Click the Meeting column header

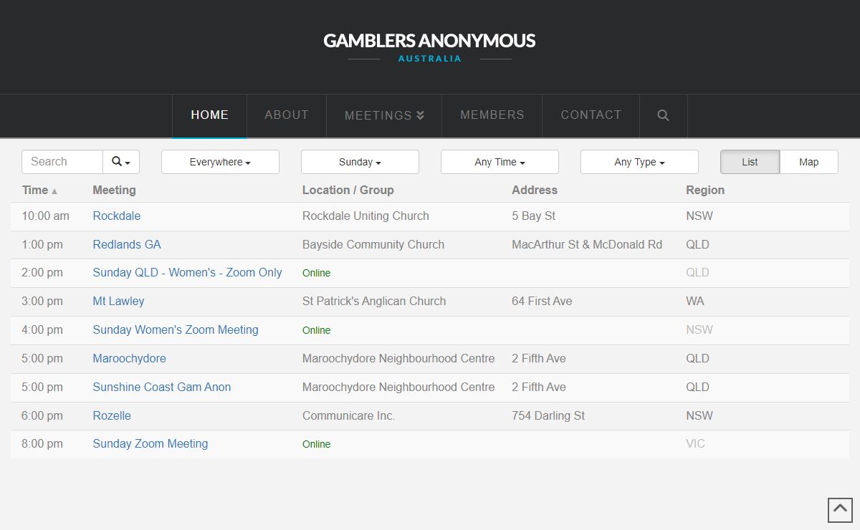coord(114,190)
